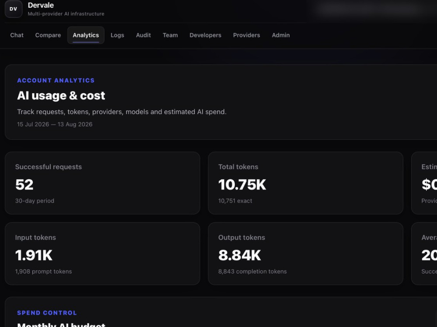This screenshot has width=437, height=327.
Task: Click the date range '15 Jul 2026 — 13 Aug 2026'
Action: tap(55, 124)
